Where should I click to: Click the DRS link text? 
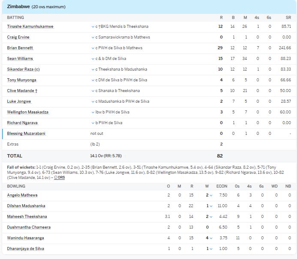(61, 177)
